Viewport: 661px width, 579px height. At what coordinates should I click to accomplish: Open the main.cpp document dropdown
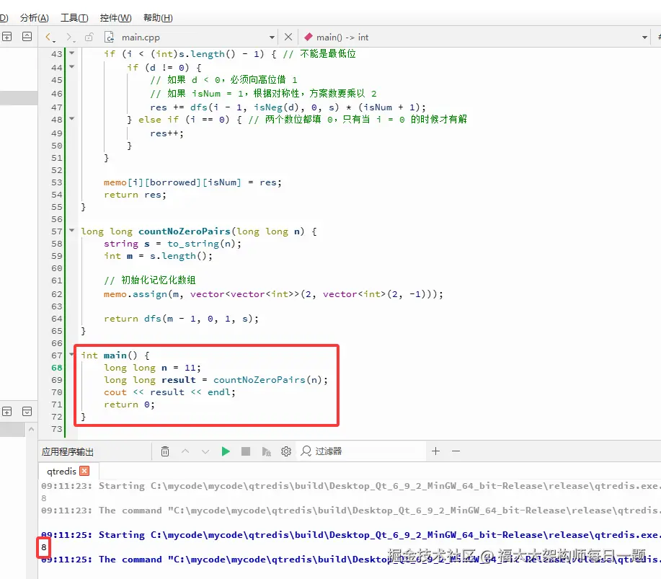tap(272, 37)
